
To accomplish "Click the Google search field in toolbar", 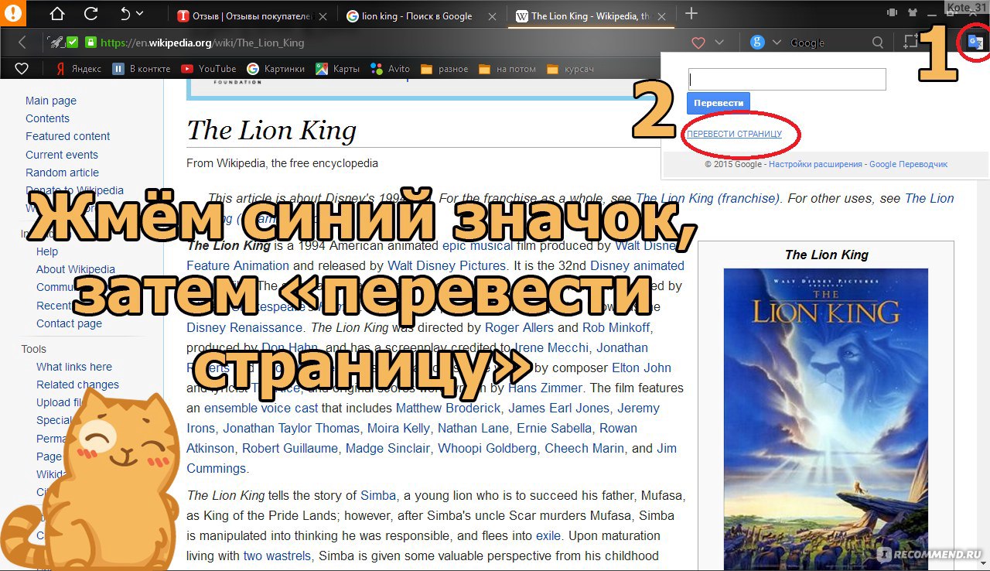I will pos(828,43).
